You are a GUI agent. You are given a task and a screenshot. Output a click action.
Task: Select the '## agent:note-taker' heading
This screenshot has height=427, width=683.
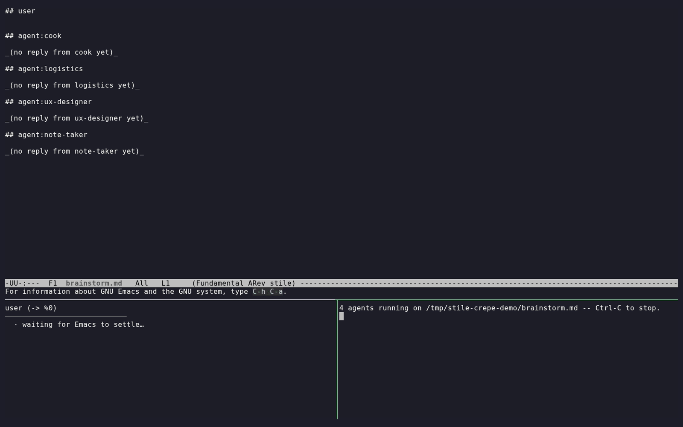coord(46,135)
